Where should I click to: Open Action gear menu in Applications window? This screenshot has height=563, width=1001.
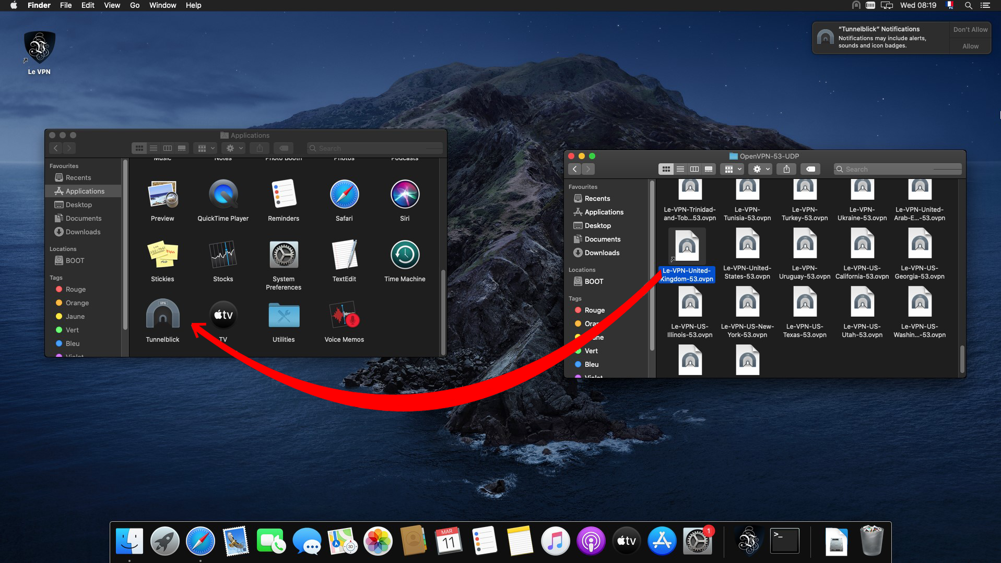(x=234, y=148)
